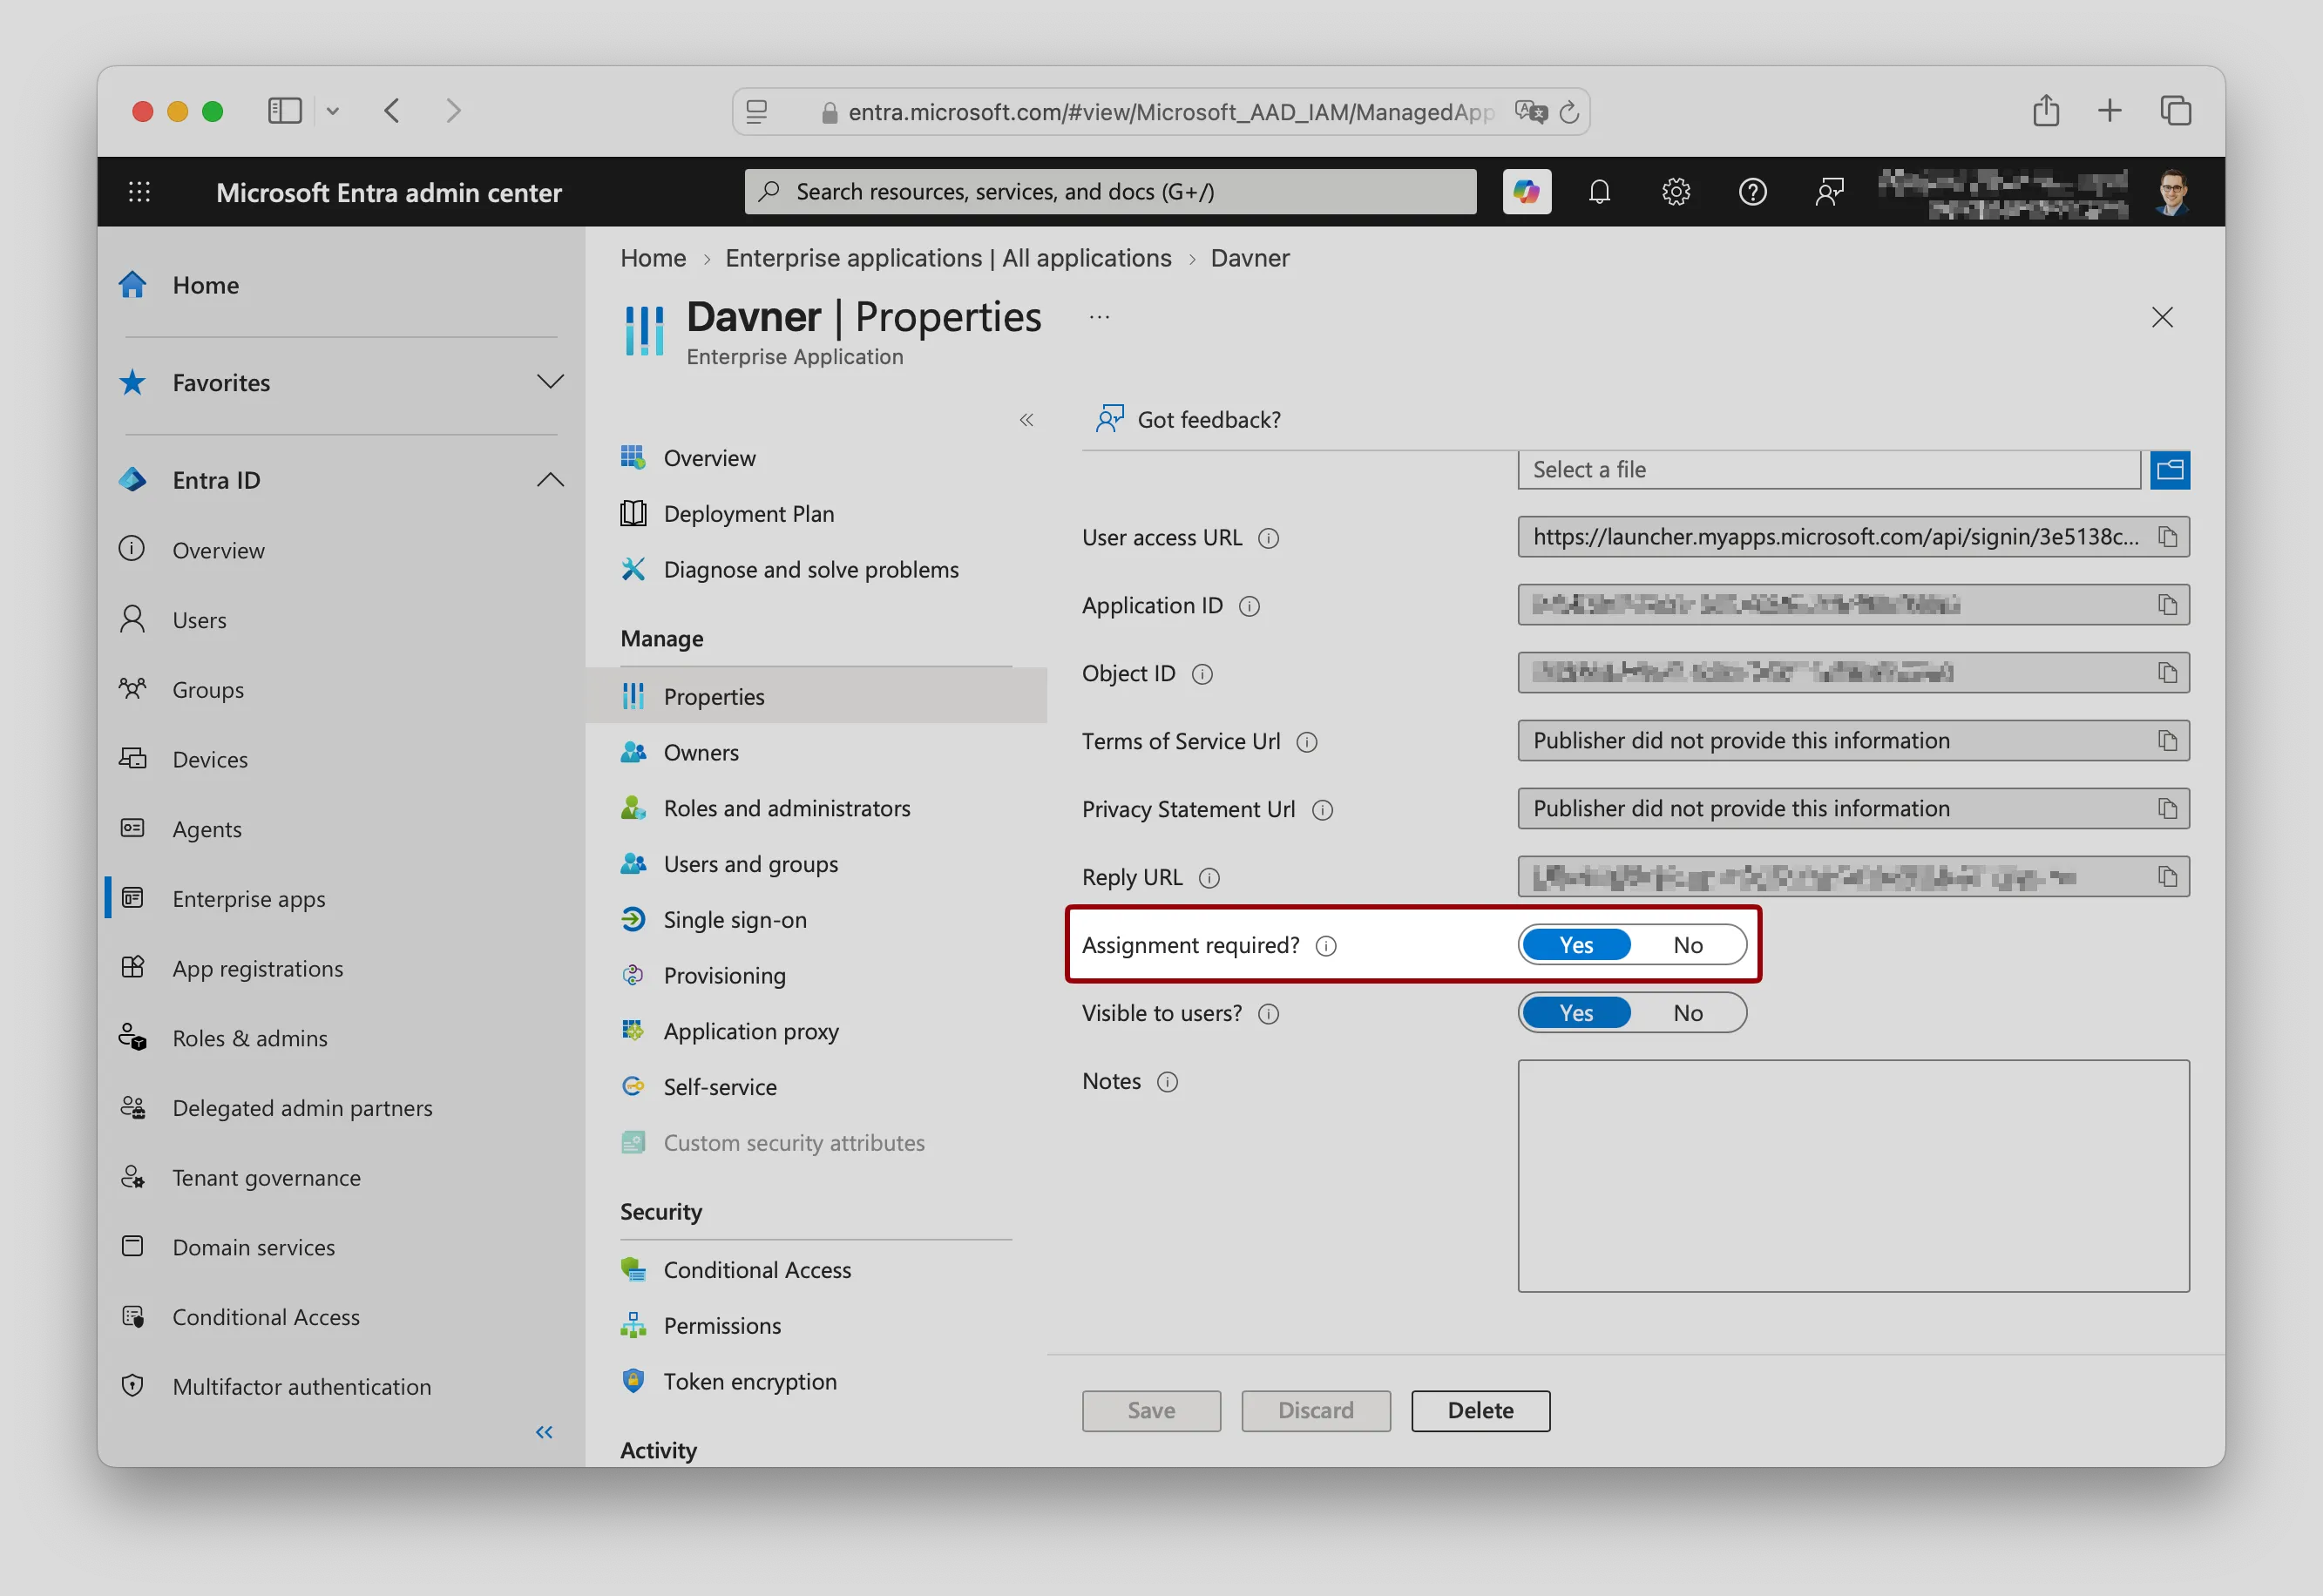Open the Provisioning menu item
The image size is (2323, 1596).
click(724, 976)
